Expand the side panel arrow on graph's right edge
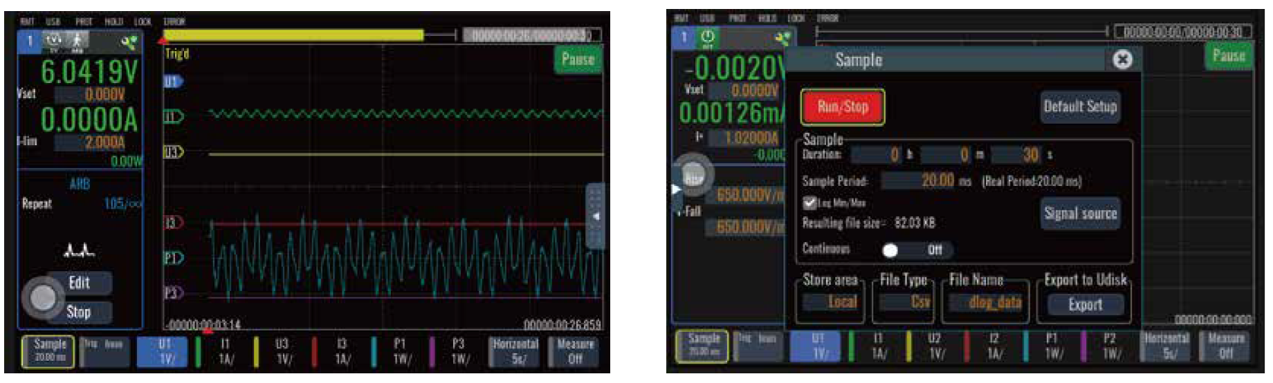 click(596, 216)
